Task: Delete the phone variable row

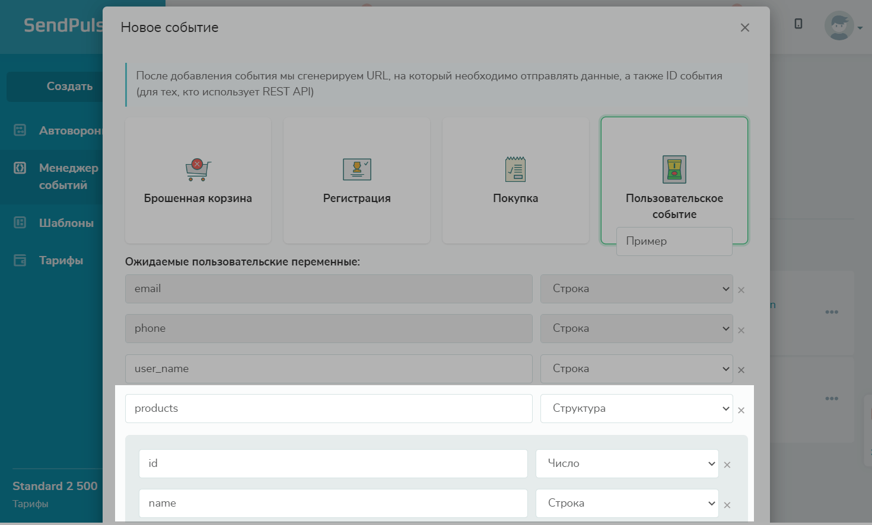Action: click(741, 331)
